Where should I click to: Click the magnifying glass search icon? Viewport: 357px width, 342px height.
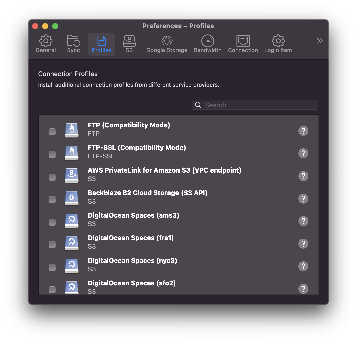click(198, 105)
